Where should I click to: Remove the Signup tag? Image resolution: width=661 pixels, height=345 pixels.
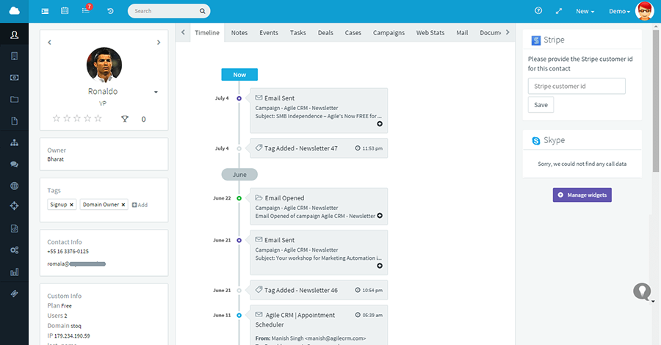click(x=71, y=205)
